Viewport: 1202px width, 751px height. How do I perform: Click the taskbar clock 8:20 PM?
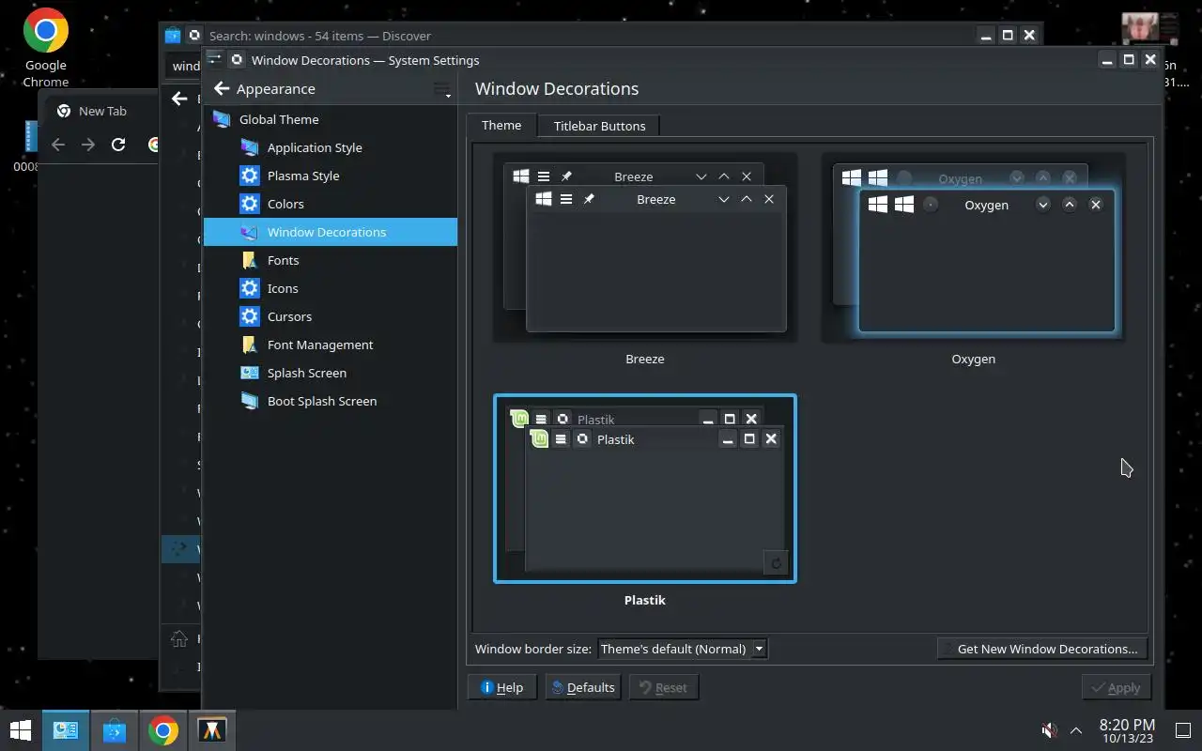1127,730
